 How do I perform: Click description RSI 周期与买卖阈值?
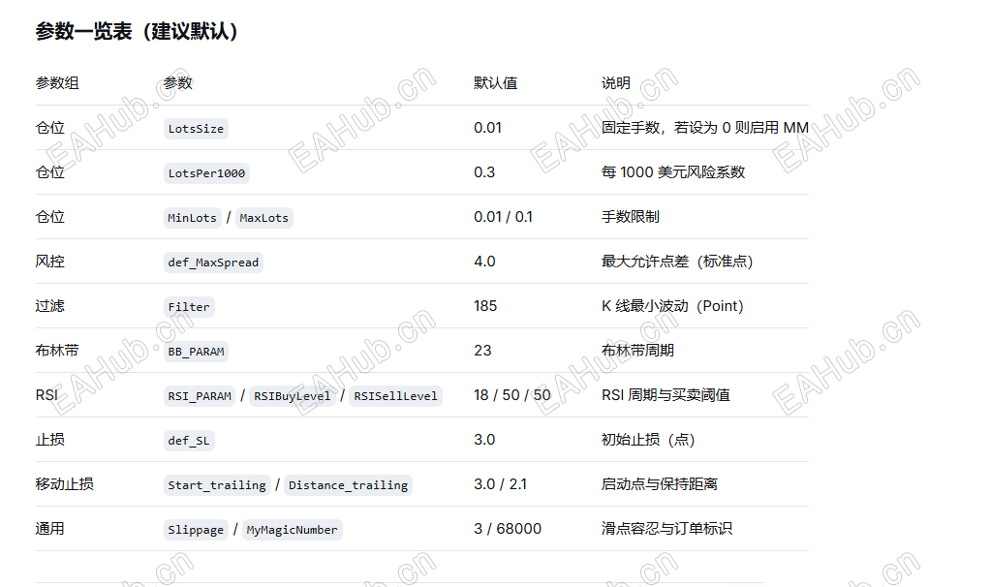click(x=666, y=395)
